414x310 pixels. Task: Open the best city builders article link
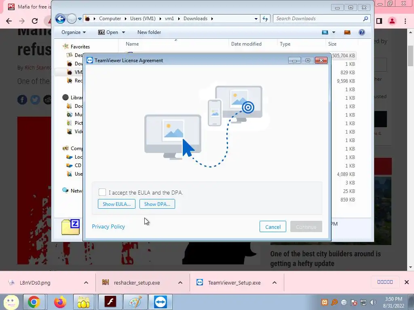pos(325,258)
